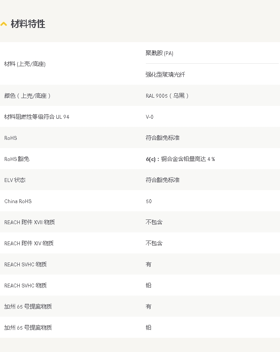Select 符合豁免标准 in the RoHS row
Screen dimensions: 280x352
click(163, 138)
